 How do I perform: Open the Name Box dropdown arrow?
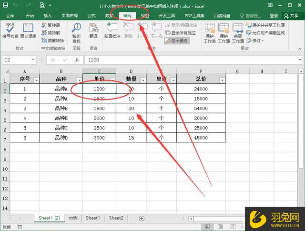(33, 60)
